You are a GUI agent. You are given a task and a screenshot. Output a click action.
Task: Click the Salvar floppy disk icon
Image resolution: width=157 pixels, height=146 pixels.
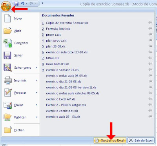point(7,55)
